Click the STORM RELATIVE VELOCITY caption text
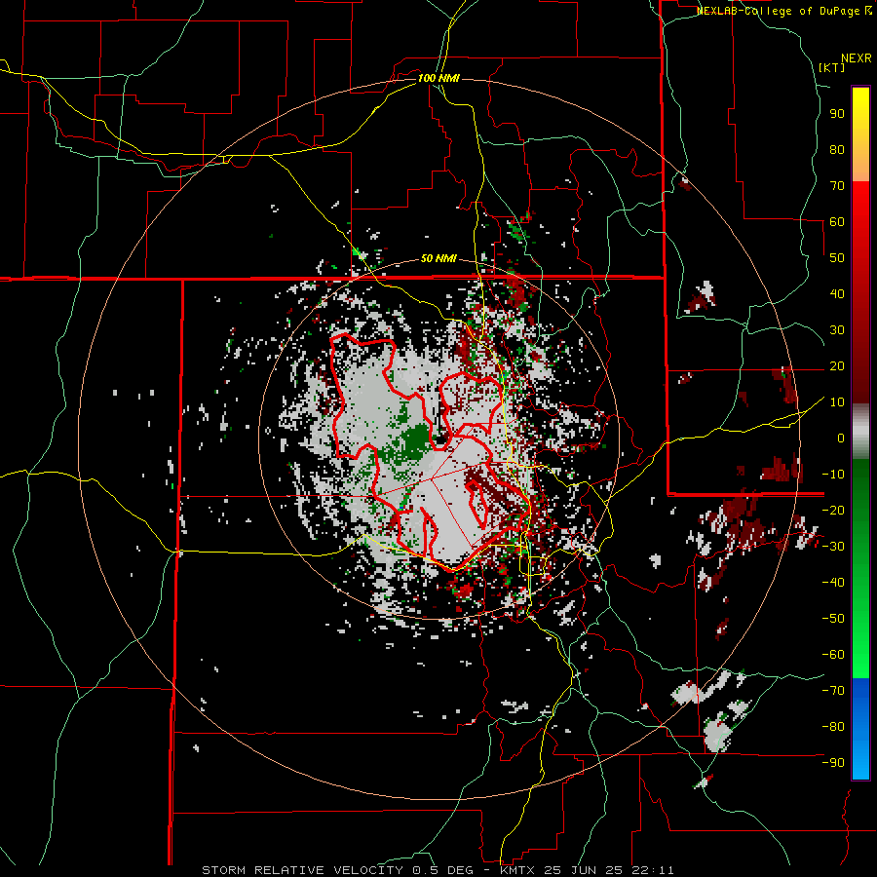The image size is (877, 877). tap(305, 870)
